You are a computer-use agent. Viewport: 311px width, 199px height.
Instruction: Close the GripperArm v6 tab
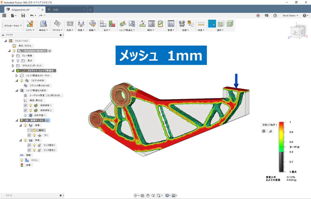43,10
